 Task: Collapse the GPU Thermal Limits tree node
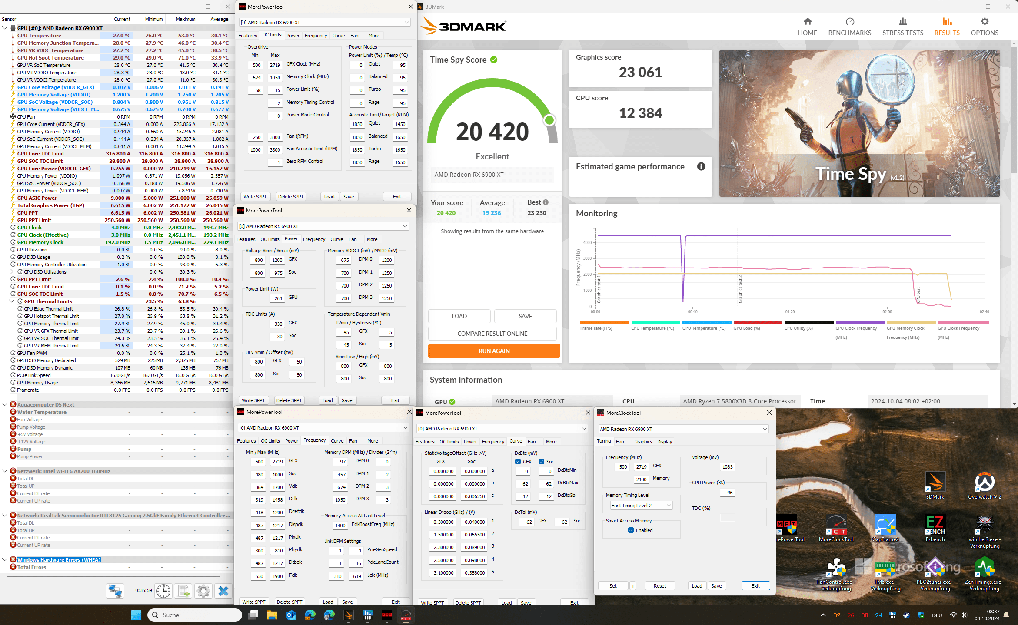tap(12, 301)
